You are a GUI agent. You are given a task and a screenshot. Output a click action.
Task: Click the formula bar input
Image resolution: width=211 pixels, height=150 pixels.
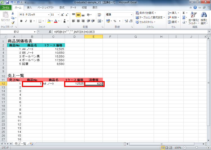130,32
